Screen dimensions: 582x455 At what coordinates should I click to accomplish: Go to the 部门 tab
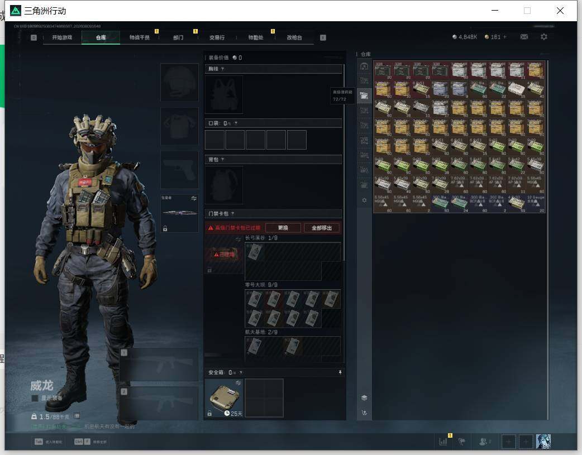coord(178,37)
